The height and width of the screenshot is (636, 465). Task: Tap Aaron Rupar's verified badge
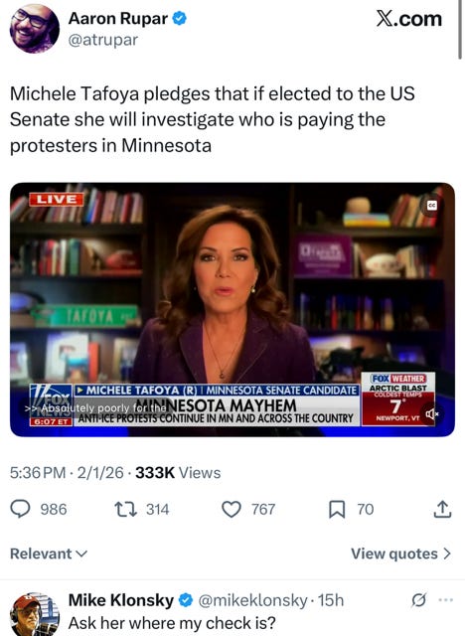click(180, 18)
